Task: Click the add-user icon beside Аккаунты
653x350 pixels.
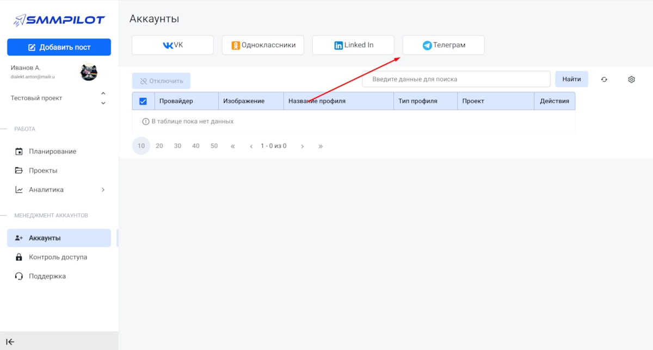Action: (19, 238)
